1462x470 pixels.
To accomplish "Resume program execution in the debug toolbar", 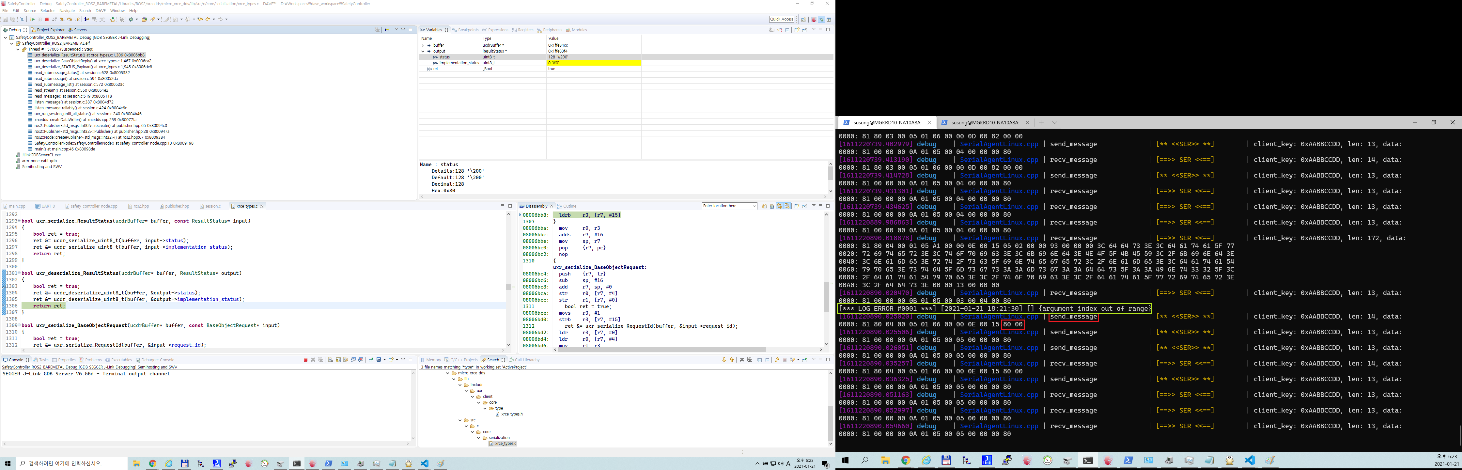I will (32, 19).
